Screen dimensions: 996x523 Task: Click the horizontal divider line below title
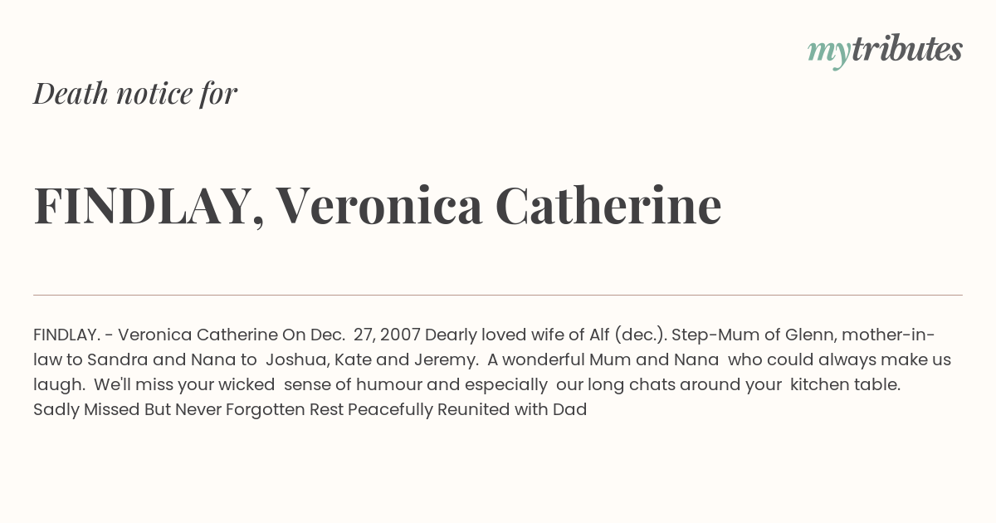[498, 295]
